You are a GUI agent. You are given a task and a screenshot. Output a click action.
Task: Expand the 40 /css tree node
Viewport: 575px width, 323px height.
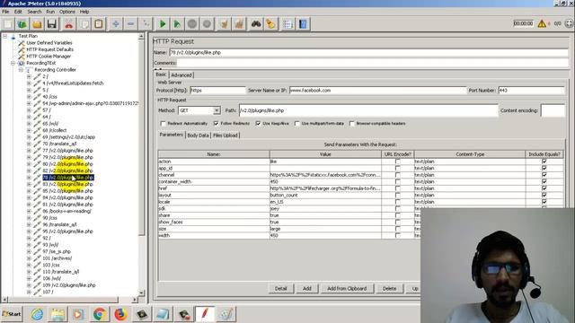(29, 97)
